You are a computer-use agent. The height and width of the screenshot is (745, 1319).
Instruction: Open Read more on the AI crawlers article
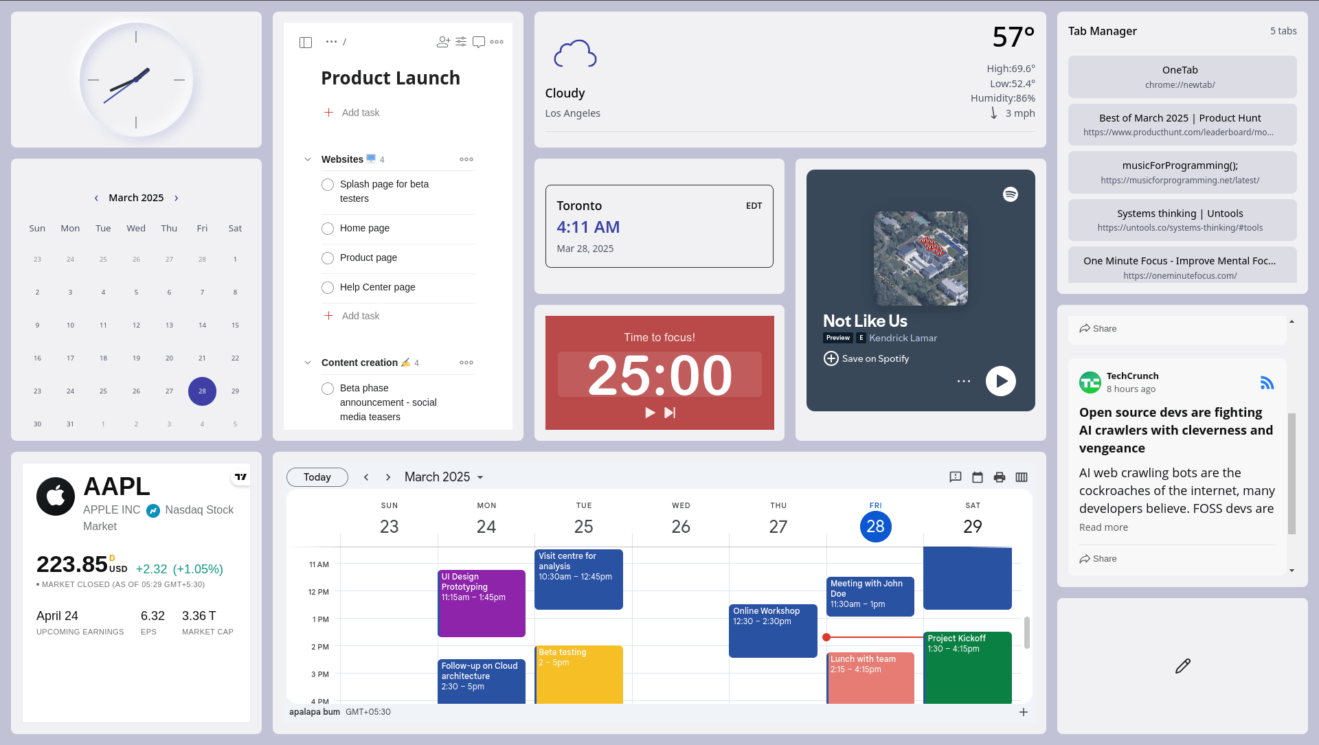click(x=1103, y=527)
